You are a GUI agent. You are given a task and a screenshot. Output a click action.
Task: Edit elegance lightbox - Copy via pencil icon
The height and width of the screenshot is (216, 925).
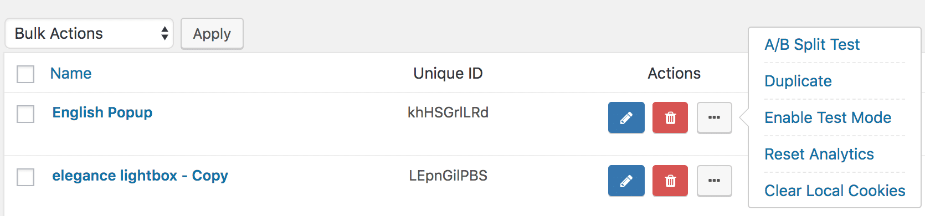tap(626, 181)
